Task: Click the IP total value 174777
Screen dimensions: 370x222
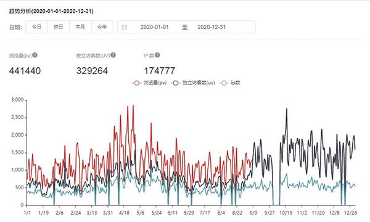Action: click(160, 71)
